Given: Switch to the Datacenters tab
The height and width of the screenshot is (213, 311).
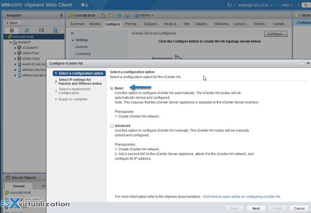Looking at the screenshot, I should (x=151, y=24).
